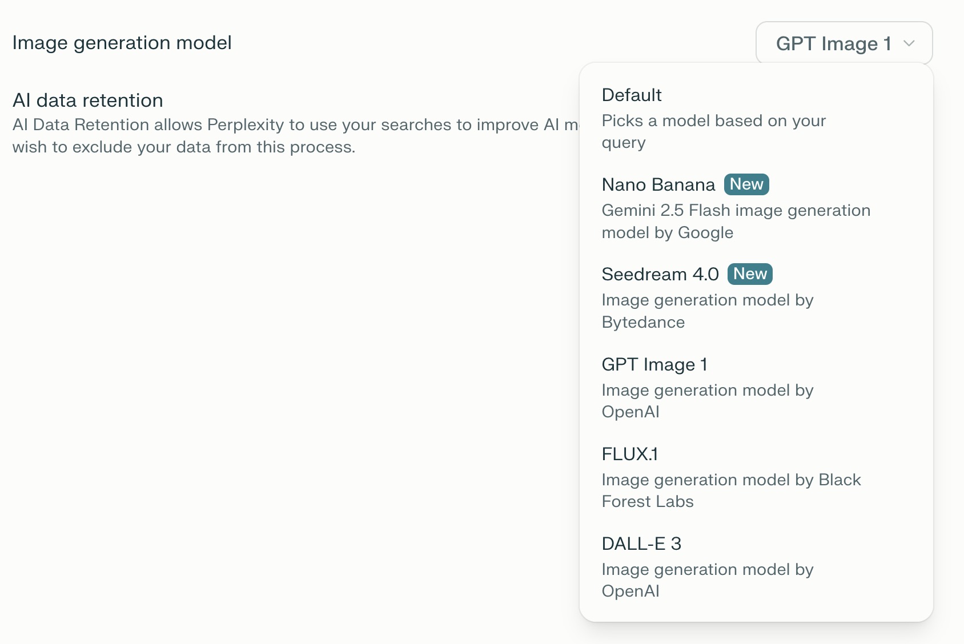
Task: Choose Nano Banana from the model list
Action: click(x=658, y=184)
